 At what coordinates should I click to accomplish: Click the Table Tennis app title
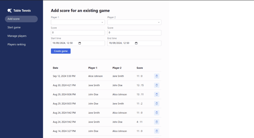coord(22,10)
